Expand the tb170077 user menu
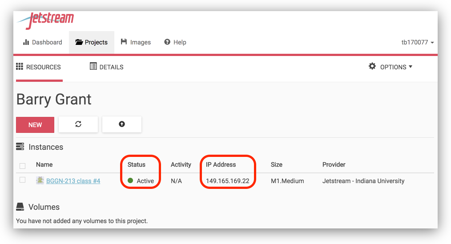451x244 pixels. 417,42
